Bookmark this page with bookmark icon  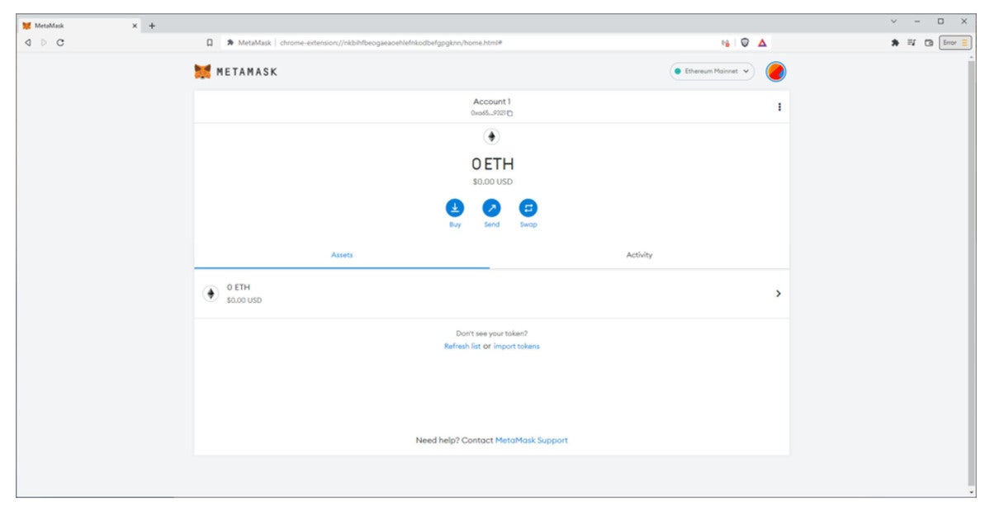point(210,42)
